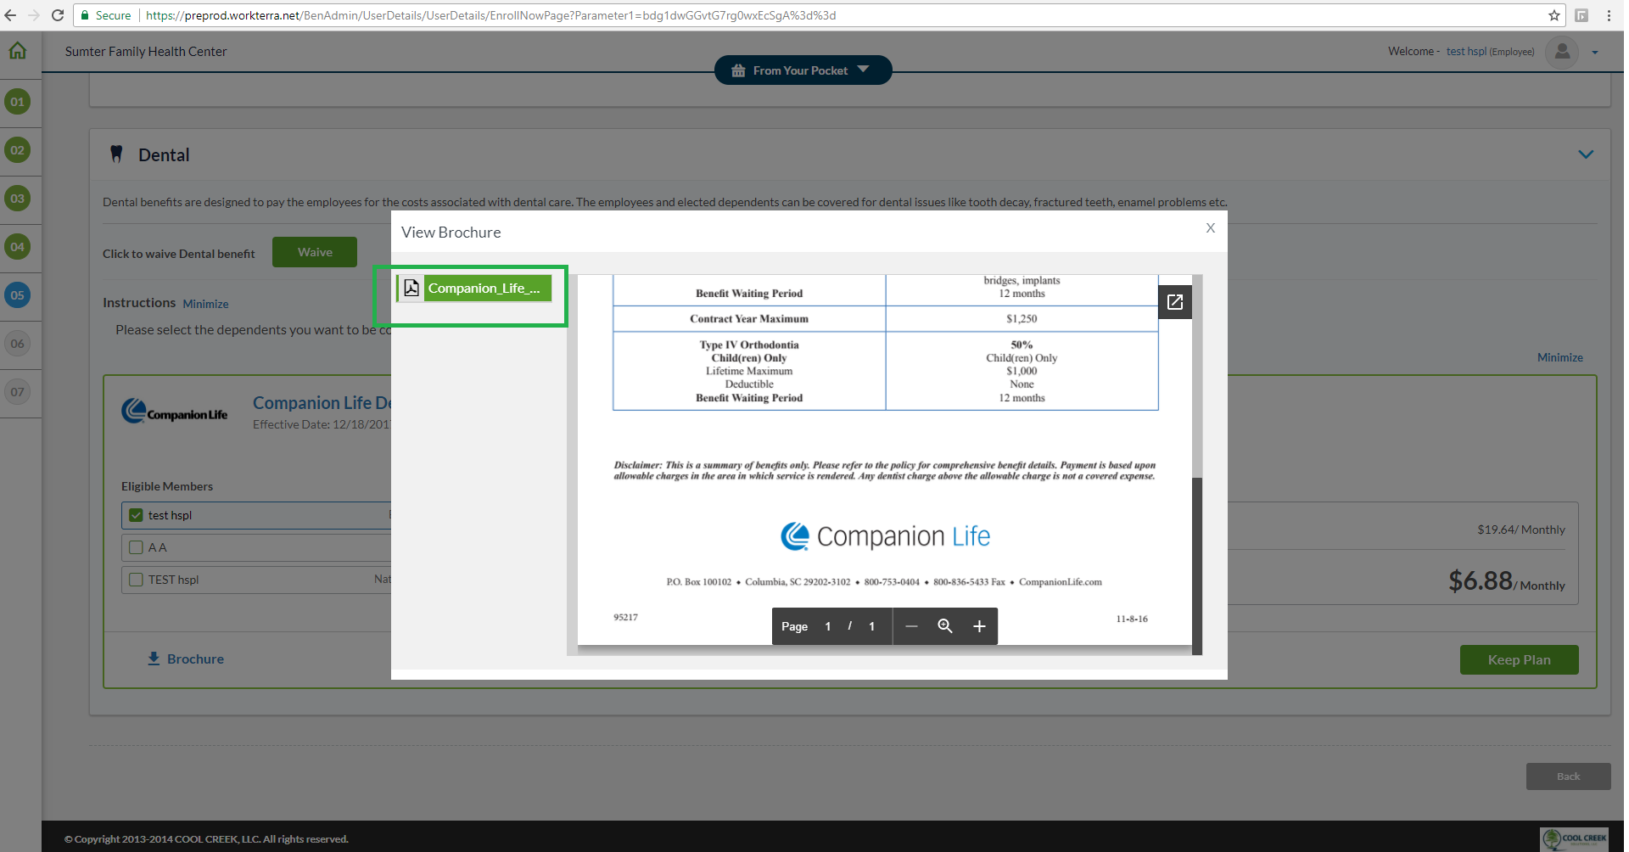Reload the page with refresh icon
The width and height of the screenshot is (1629, 852).
click(58, 15)
